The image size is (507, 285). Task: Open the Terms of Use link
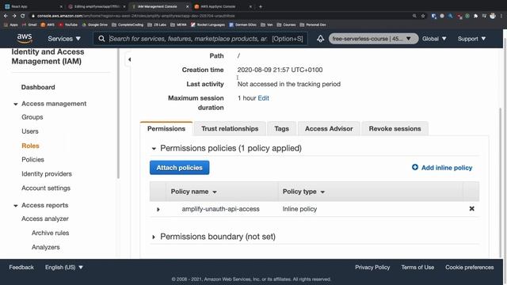[417, 268]
